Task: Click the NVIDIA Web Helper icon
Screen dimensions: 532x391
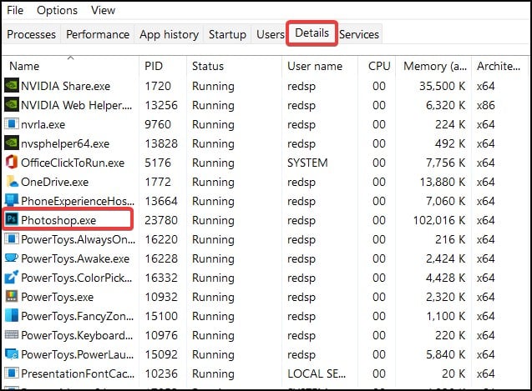Action: pyautogui.click(x=12, y=104)
